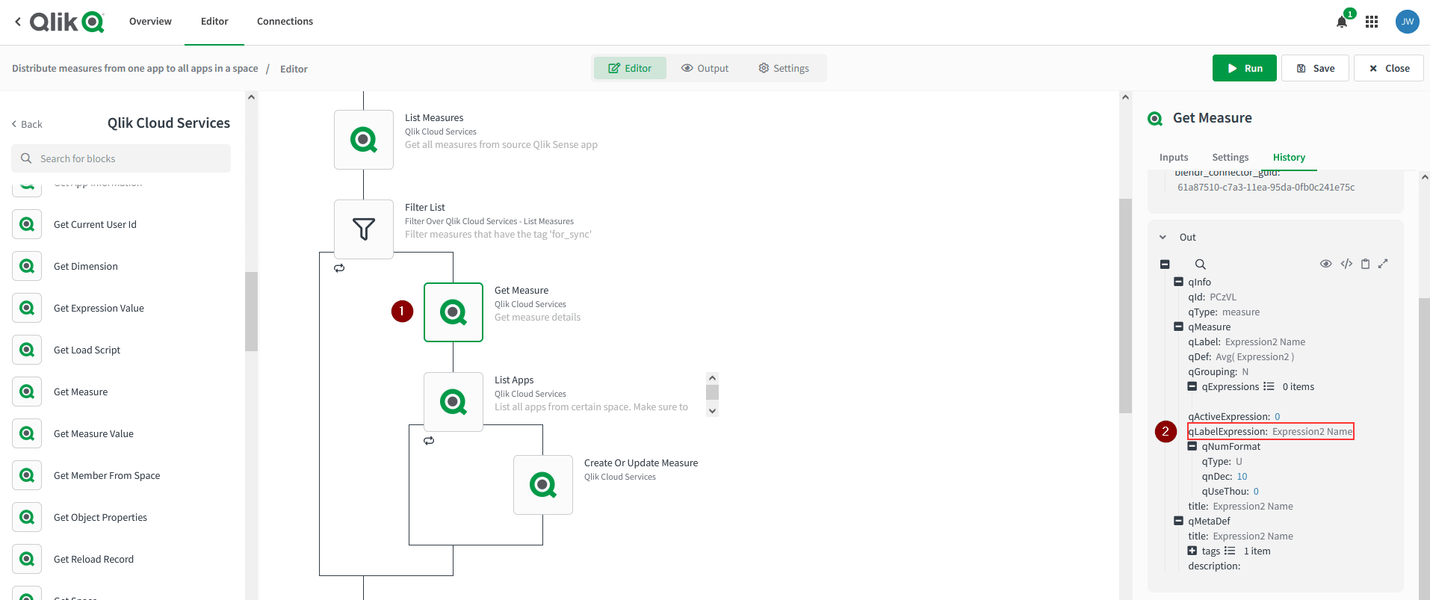
Task: Click the loop icon under Filter List
Action: click(339, 267)
